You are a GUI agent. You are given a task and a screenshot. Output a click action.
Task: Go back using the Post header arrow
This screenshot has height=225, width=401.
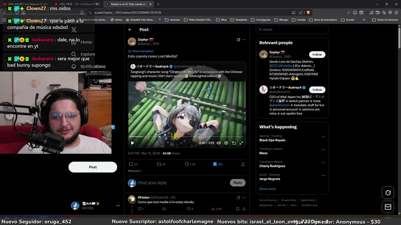click(130, 30)
